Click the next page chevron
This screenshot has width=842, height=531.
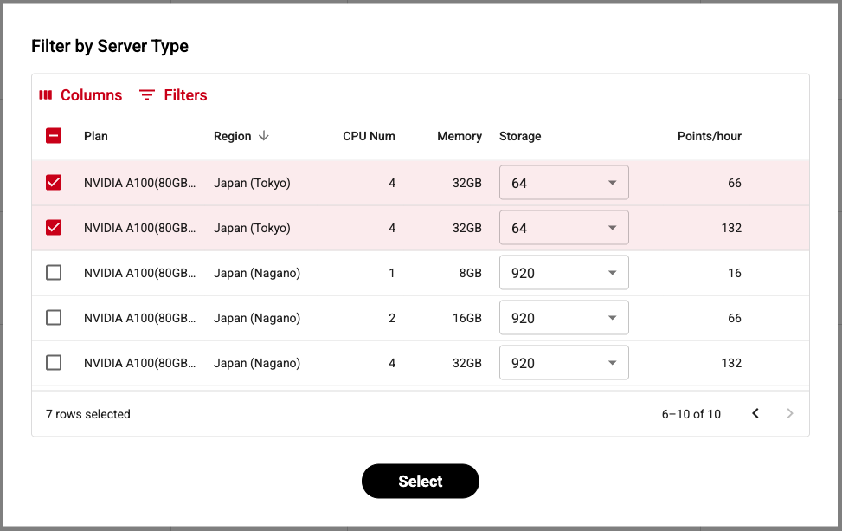pos(789,413)
